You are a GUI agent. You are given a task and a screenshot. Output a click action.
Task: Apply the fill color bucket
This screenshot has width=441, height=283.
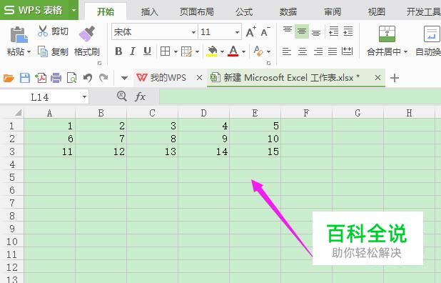coord(212,51)
